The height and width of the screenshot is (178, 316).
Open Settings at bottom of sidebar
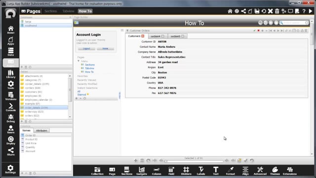pyautogui.click(x=10, y=169)
